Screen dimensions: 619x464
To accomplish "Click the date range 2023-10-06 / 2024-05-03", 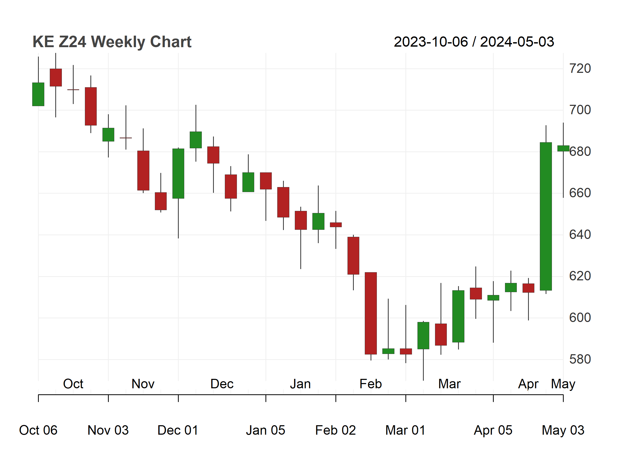I will (x=474, y=42).
